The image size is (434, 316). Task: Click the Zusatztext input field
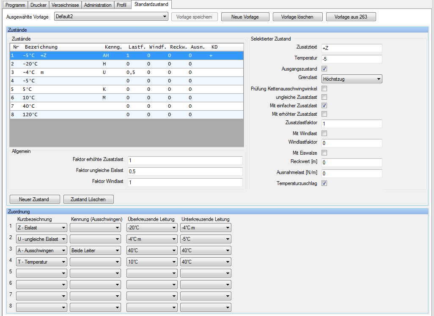352,48
